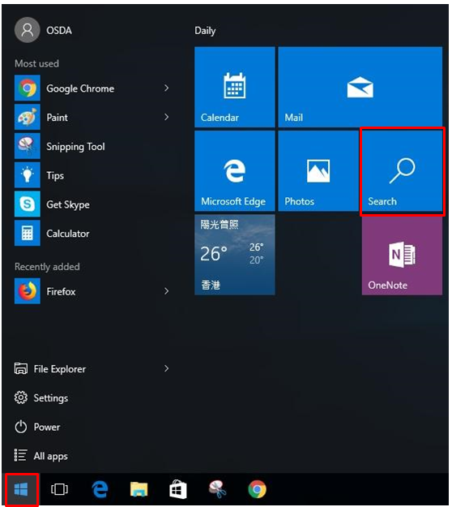This screenshot has height=507, width=452.
Task: Open Settings from the Start menu
Action: click(94, 398)
